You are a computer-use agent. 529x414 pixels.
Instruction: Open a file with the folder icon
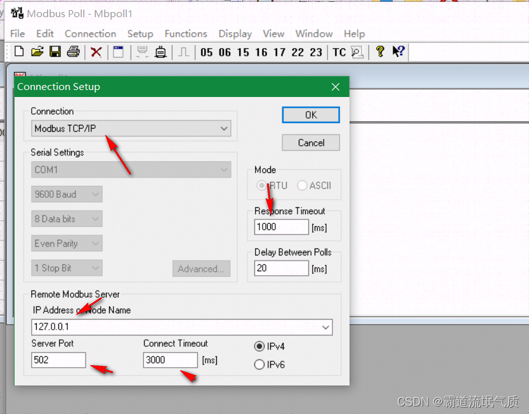(x=37, y=51)
